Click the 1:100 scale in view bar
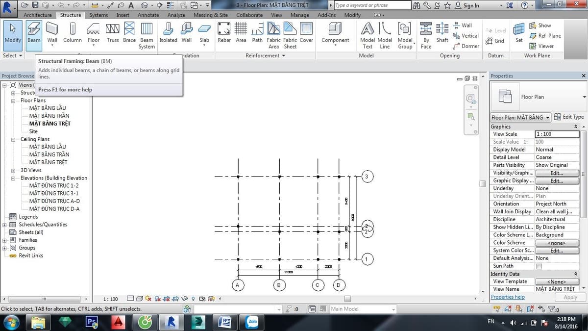The image size is (588, 331). coord(111,299)
